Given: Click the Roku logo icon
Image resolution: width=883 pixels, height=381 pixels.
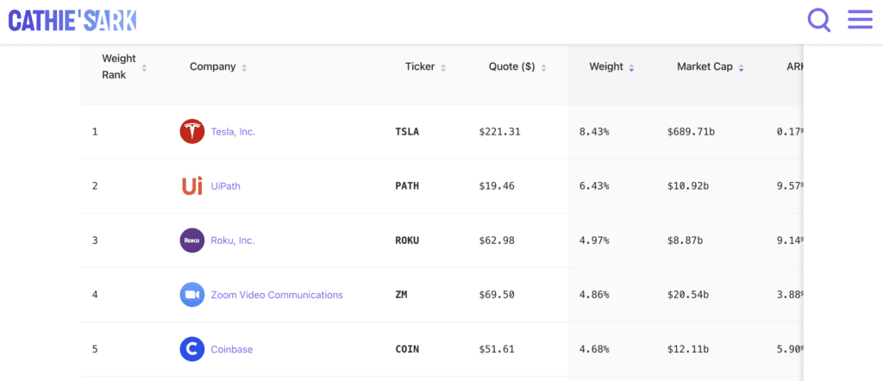Looking at the screenshot, I should tap(192, 240).
